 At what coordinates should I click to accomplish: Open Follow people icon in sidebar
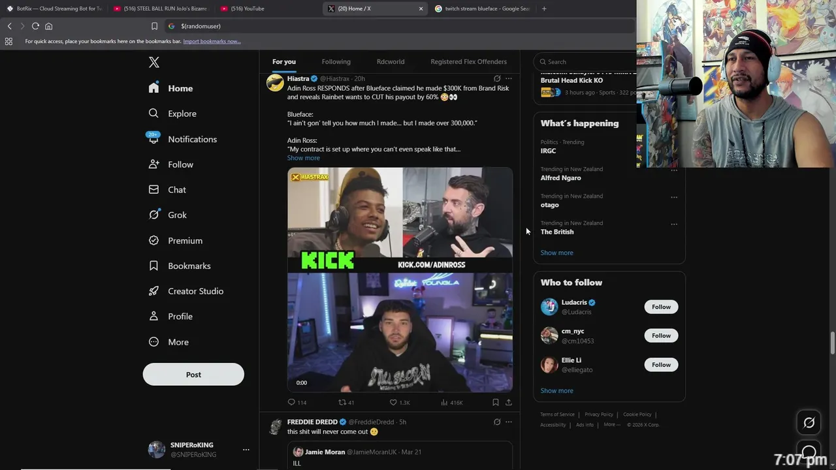(153, 164)
